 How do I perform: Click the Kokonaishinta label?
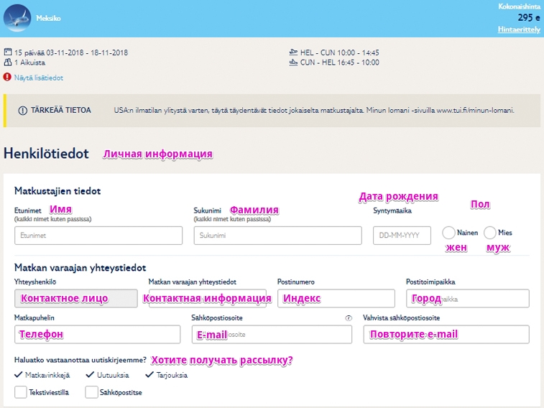pos(520,6)
